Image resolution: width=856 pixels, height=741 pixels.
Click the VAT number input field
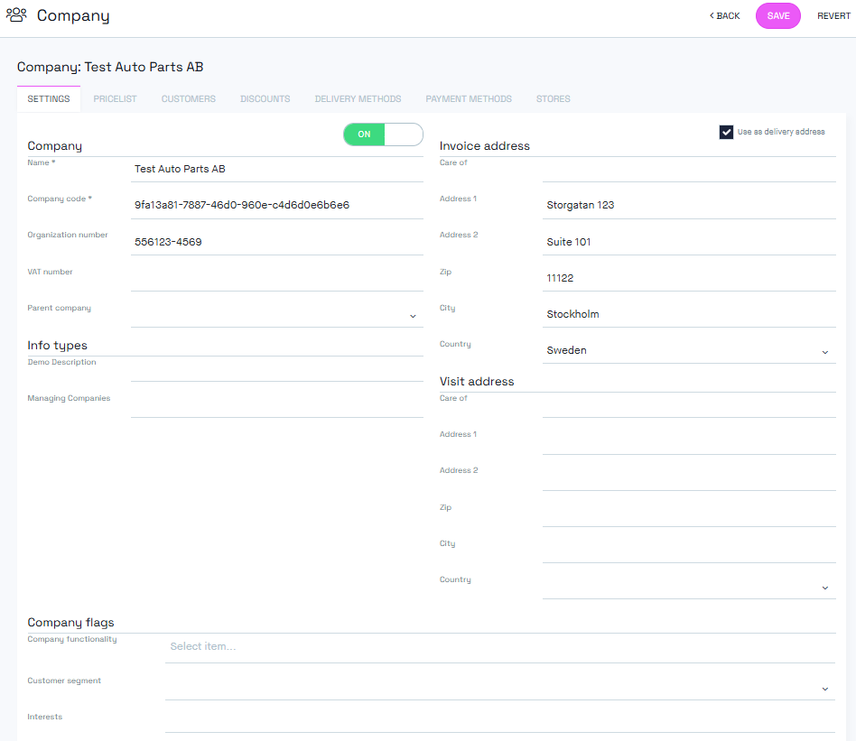[x=276, y=279]
